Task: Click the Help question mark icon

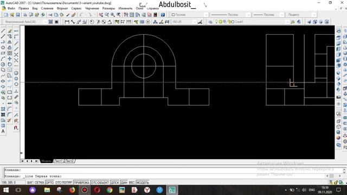Action: pyautogui.click(x=163, y=15)
